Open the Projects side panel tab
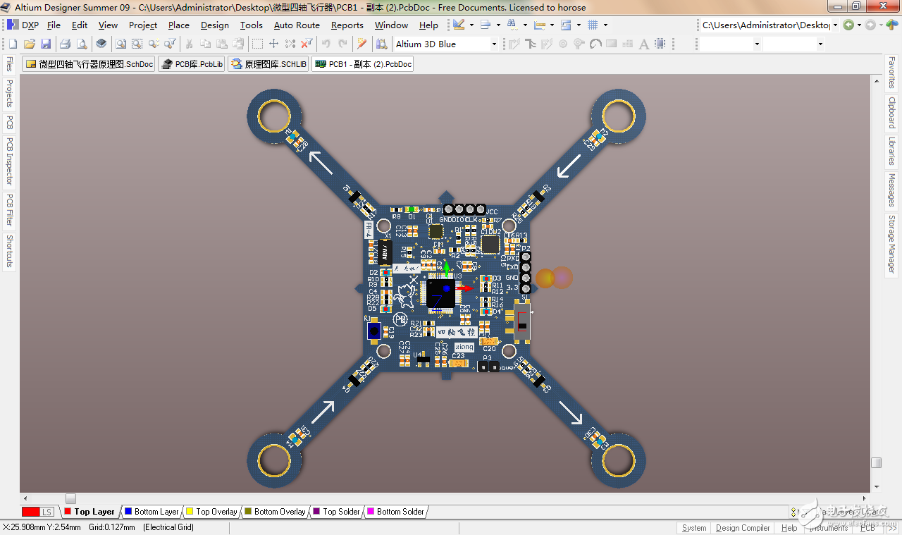 tap(9, 93)
